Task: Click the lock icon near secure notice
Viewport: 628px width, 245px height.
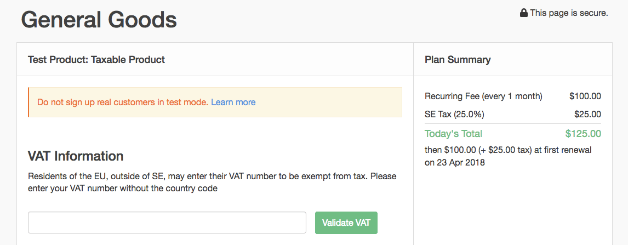Action: click(x=524, y=13)
